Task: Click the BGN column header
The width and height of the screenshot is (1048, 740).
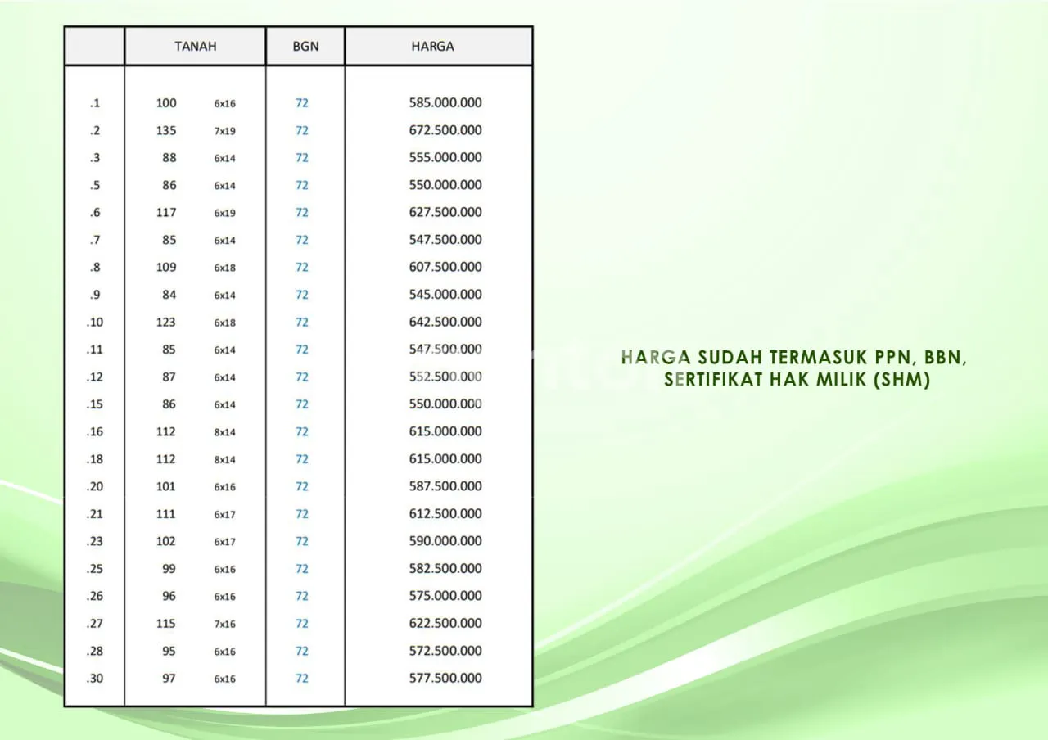Action: tap(305, 47)
